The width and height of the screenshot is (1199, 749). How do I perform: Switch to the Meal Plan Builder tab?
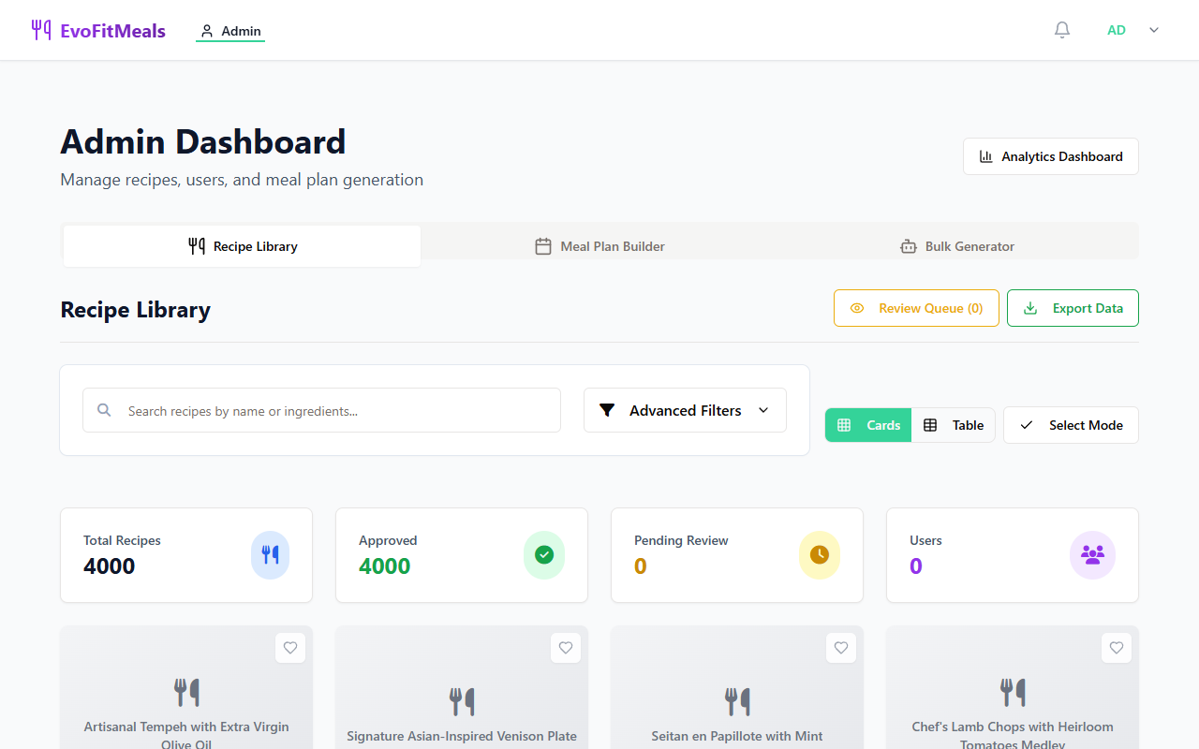(599, 245)
